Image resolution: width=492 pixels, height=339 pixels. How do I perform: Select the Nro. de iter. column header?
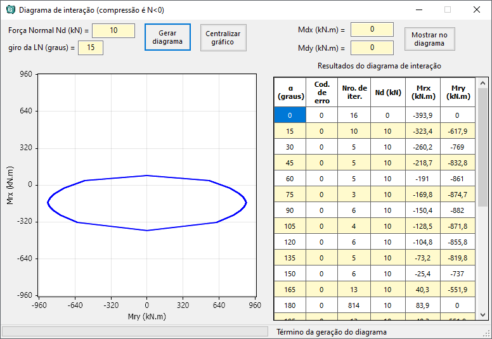[x=354, y=93]
